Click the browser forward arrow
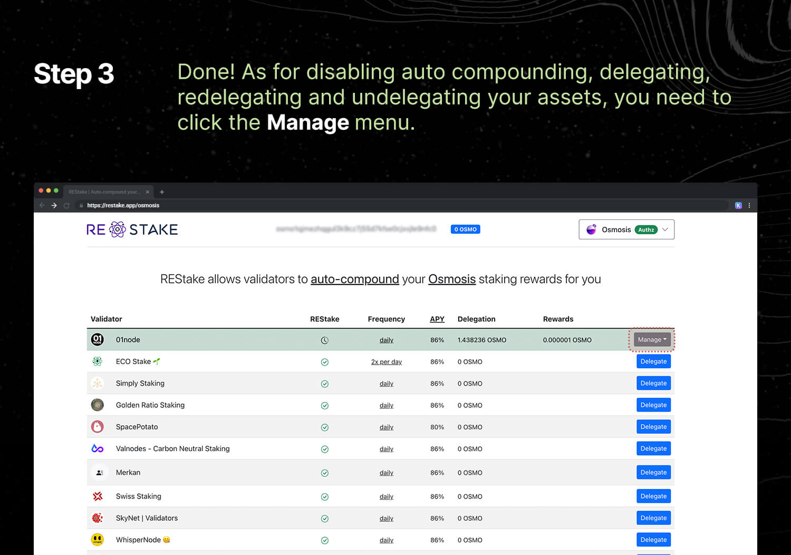The width and height of the screenshot is (791, 555). click(54, 205)
